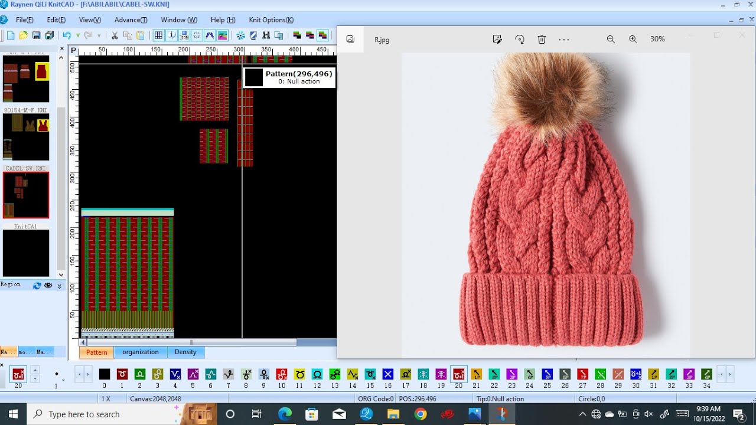Screen dimensions: 756x425
Task: Select red arrow stitch symbol 27
Action: 583,374
